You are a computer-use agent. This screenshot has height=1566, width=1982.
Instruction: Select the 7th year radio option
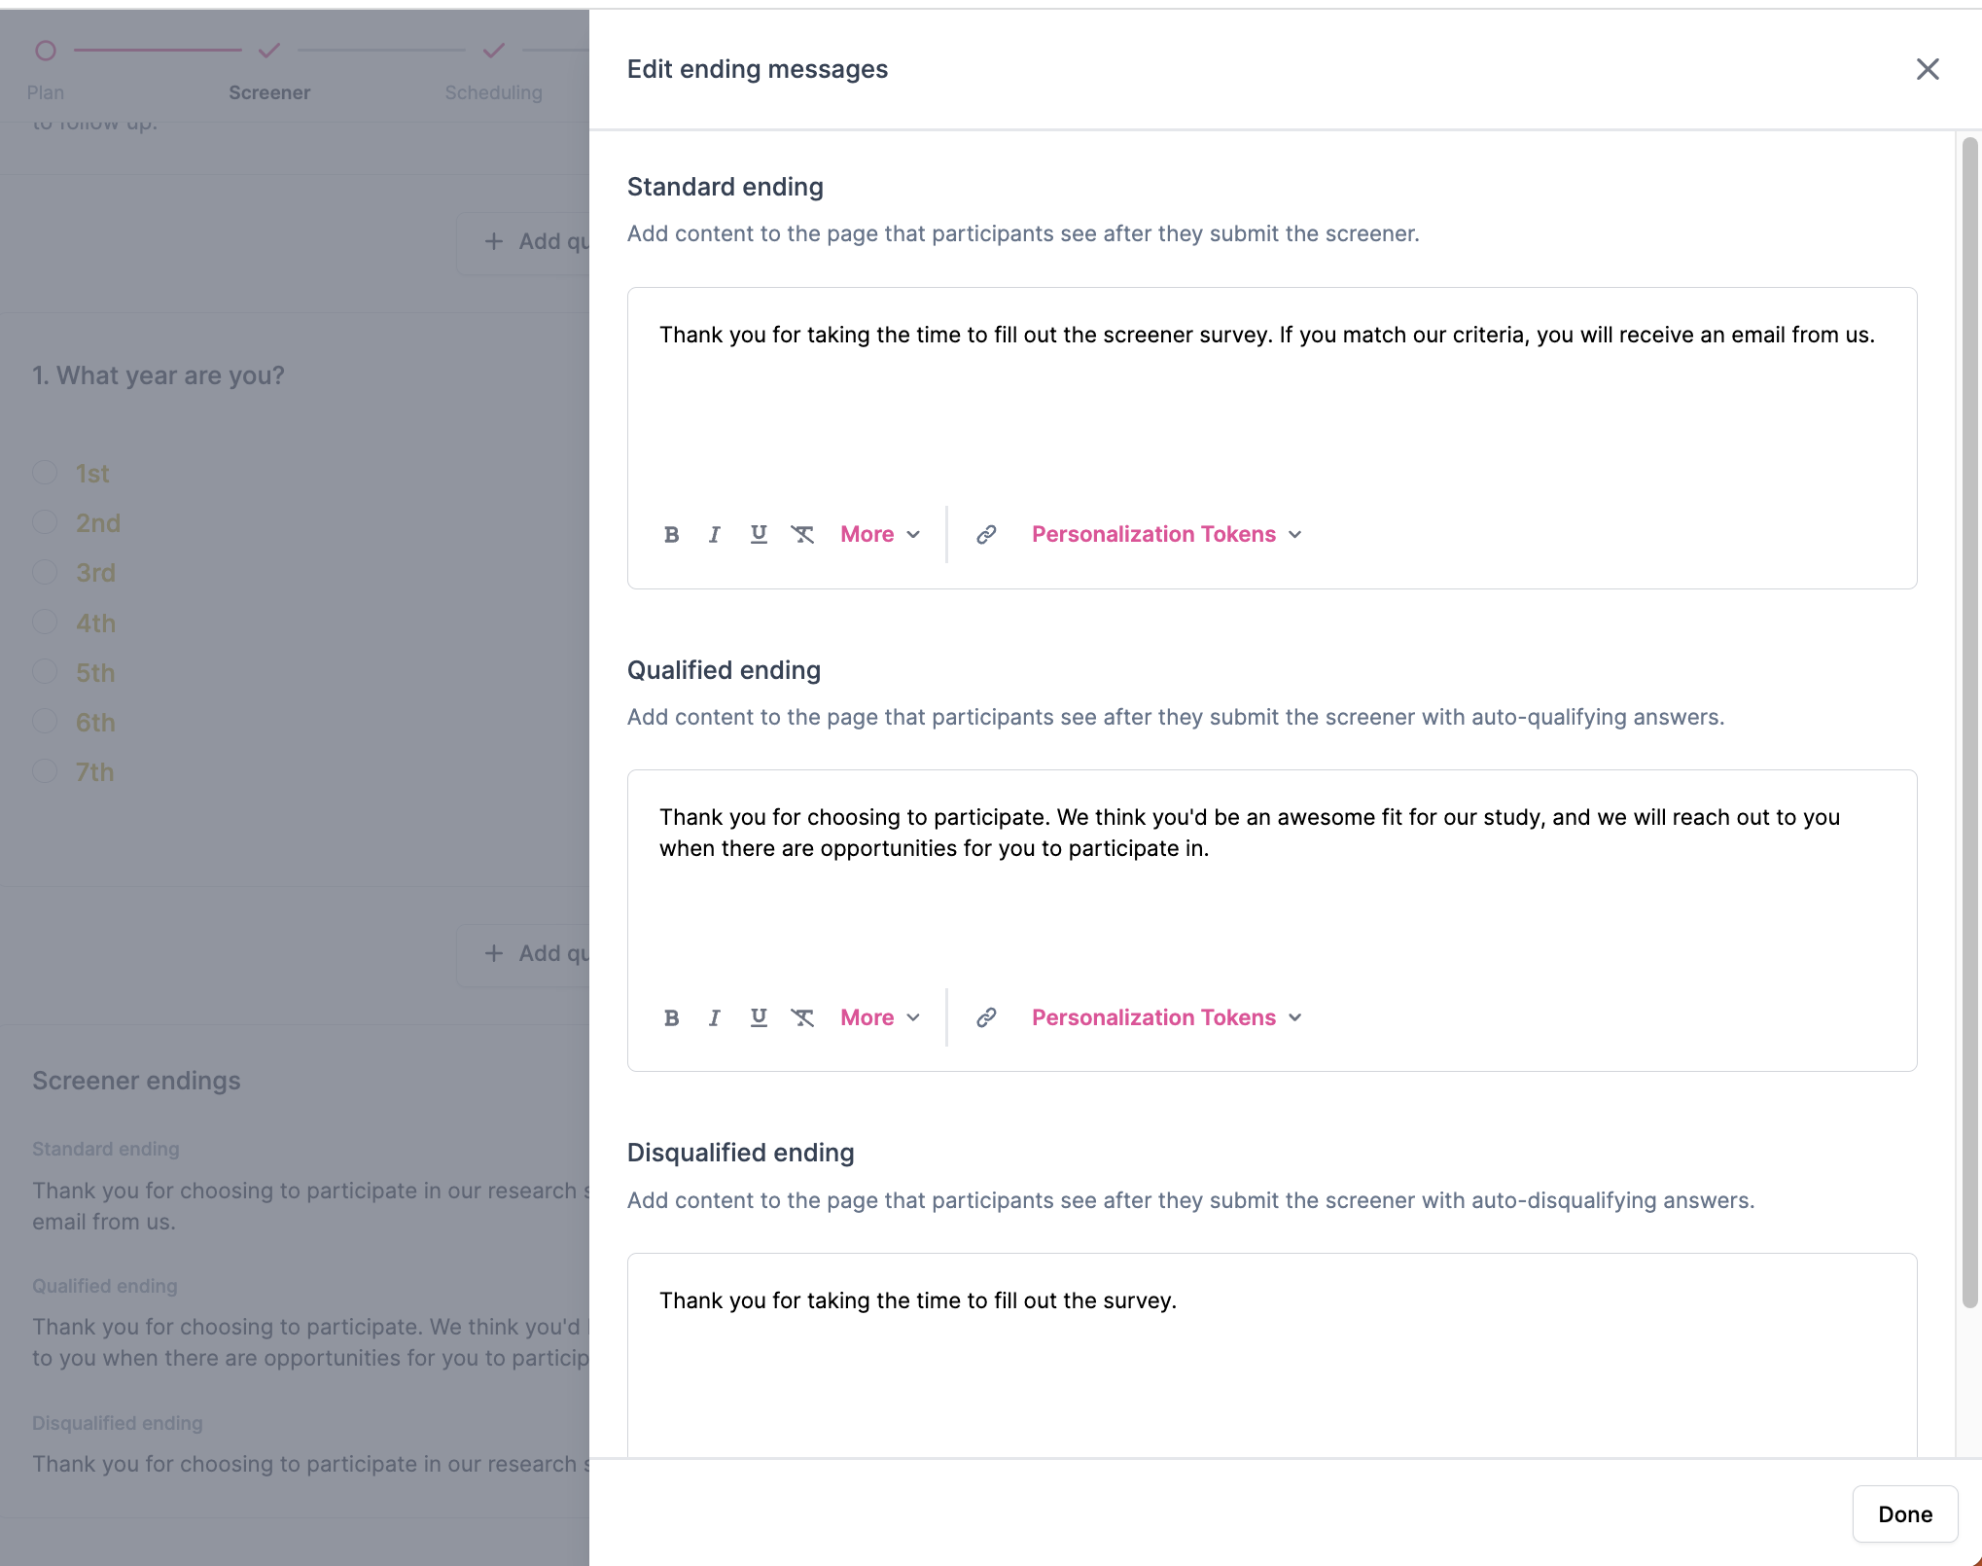coord(45,771)
